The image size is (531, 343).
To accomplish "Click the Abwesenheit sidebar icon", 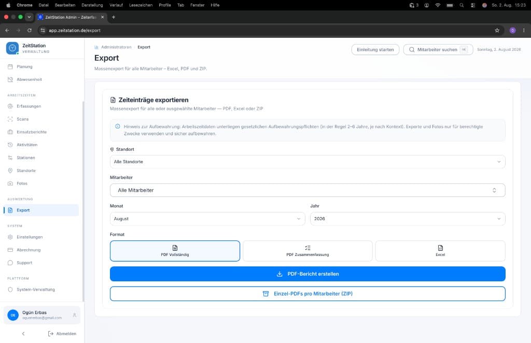I will [x=10, y=79].
